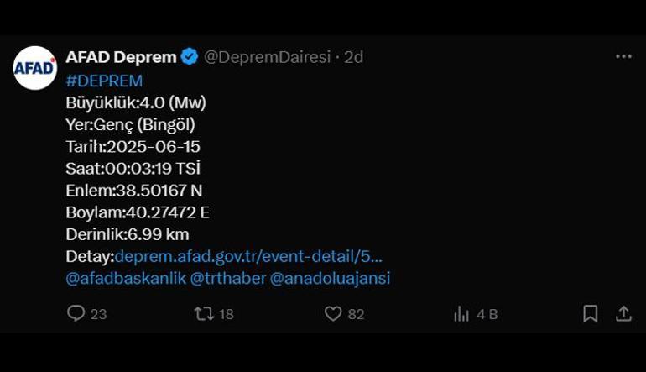Open the #DEPREM hashtag

click(x=104, y=81)
